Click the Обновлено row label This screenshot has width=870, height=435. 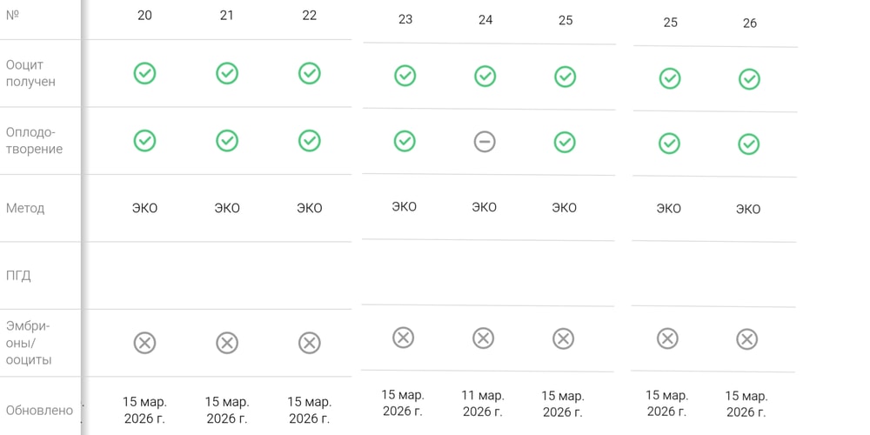(x=39, y=411)
